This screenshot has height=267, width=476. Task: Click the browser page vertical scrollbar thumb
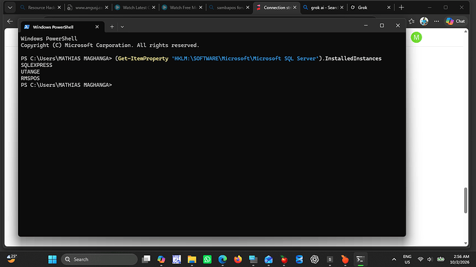pyautogui.click(x=466, y=200)
